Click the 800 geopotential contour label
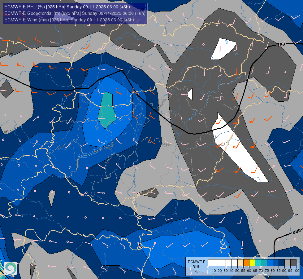 pyautogui.click(x=297, y=231)
